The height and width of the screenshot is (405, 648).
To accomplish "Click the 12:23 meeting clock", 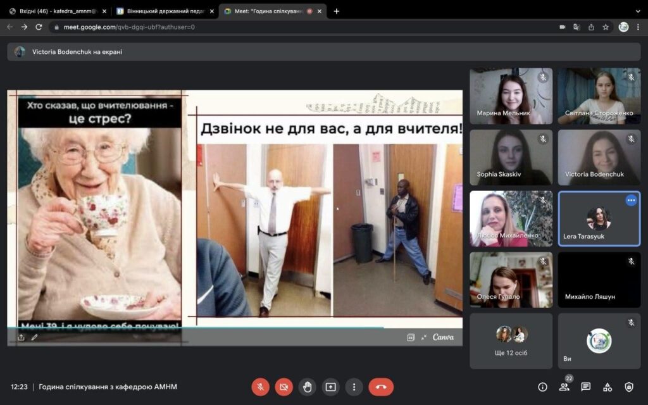I will [19, 387].
